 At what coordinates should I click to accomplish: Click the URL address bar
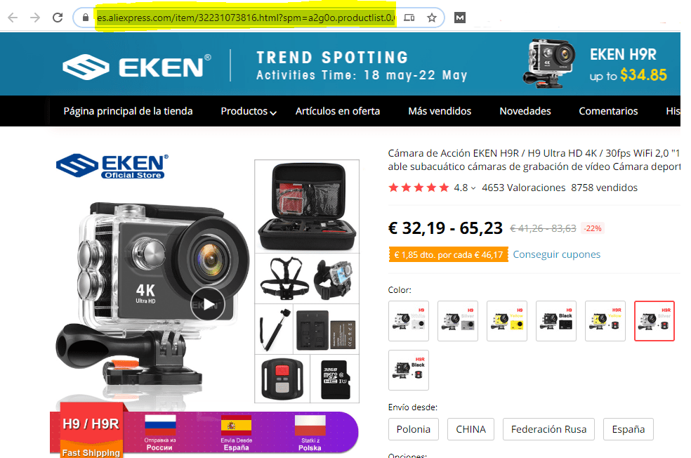(246, 18)
